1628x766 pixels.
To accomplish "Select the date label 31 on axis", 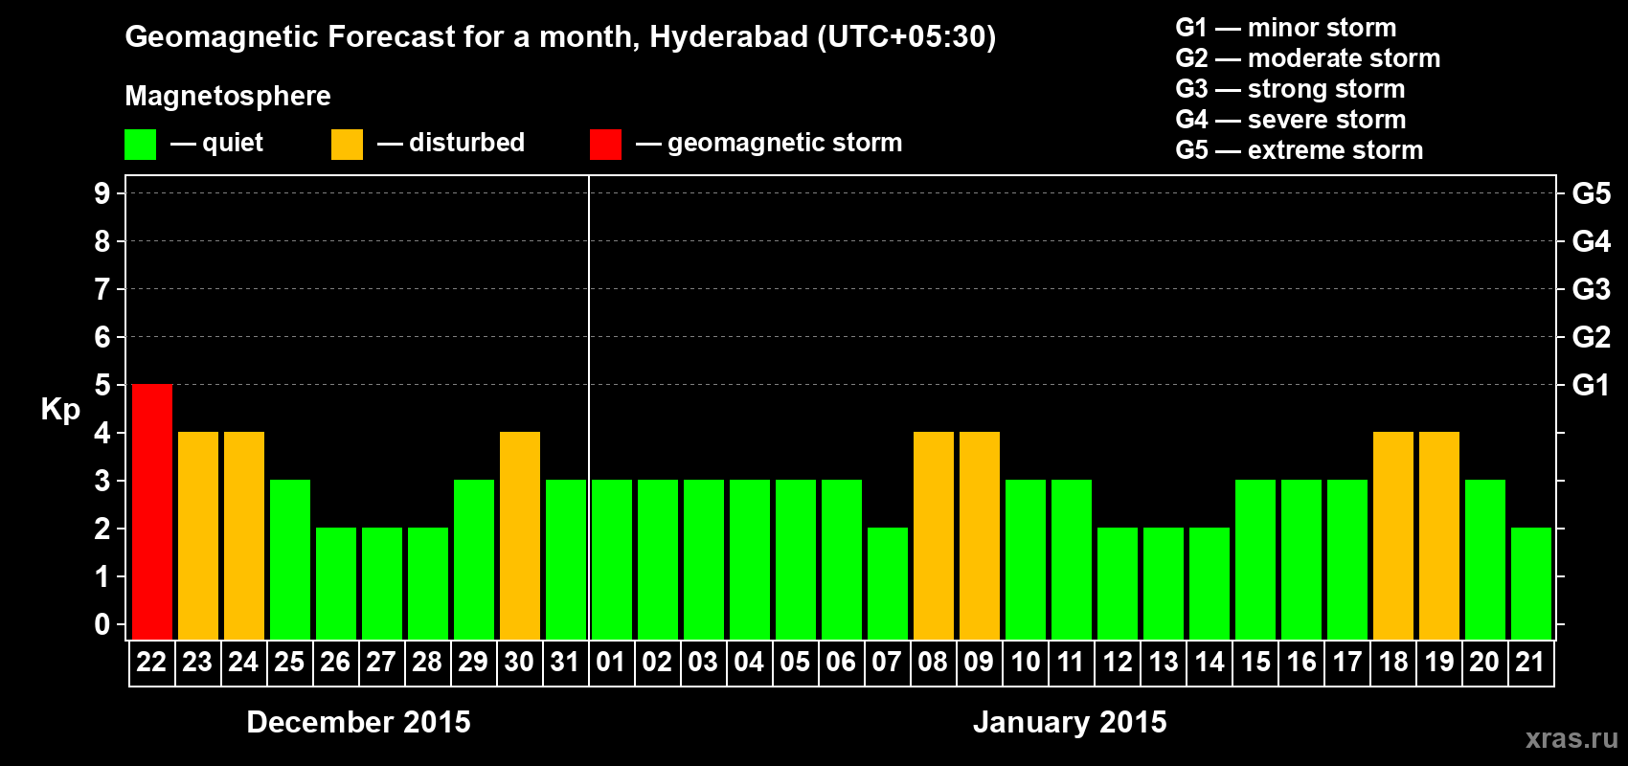I will click(565, 662).
